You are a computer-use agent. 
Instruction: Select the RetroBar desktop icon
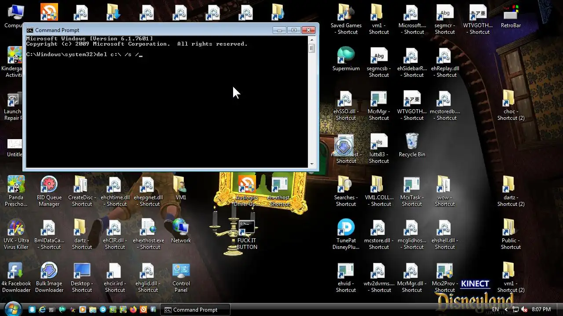click(x=511, y=16)
